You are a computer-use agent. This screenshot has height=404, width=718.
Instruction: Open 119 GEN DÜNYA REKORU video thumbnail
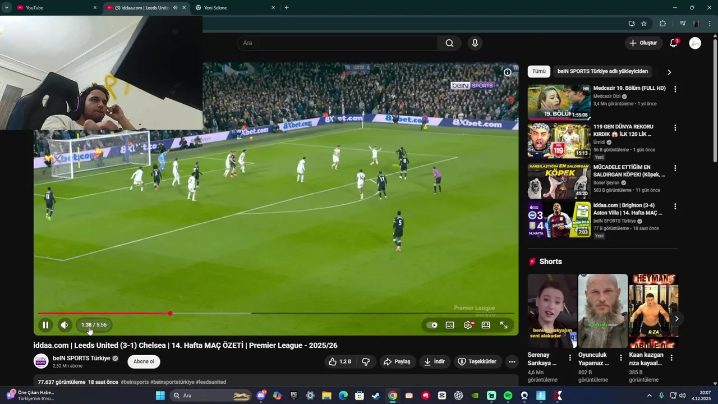559,141
